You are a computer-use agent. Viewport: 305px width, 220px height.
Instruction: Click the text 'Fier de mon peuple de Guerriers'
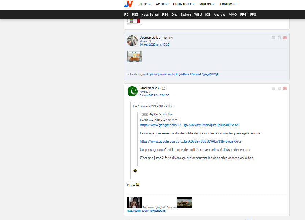pyautogui.click(x=159, y=207)
